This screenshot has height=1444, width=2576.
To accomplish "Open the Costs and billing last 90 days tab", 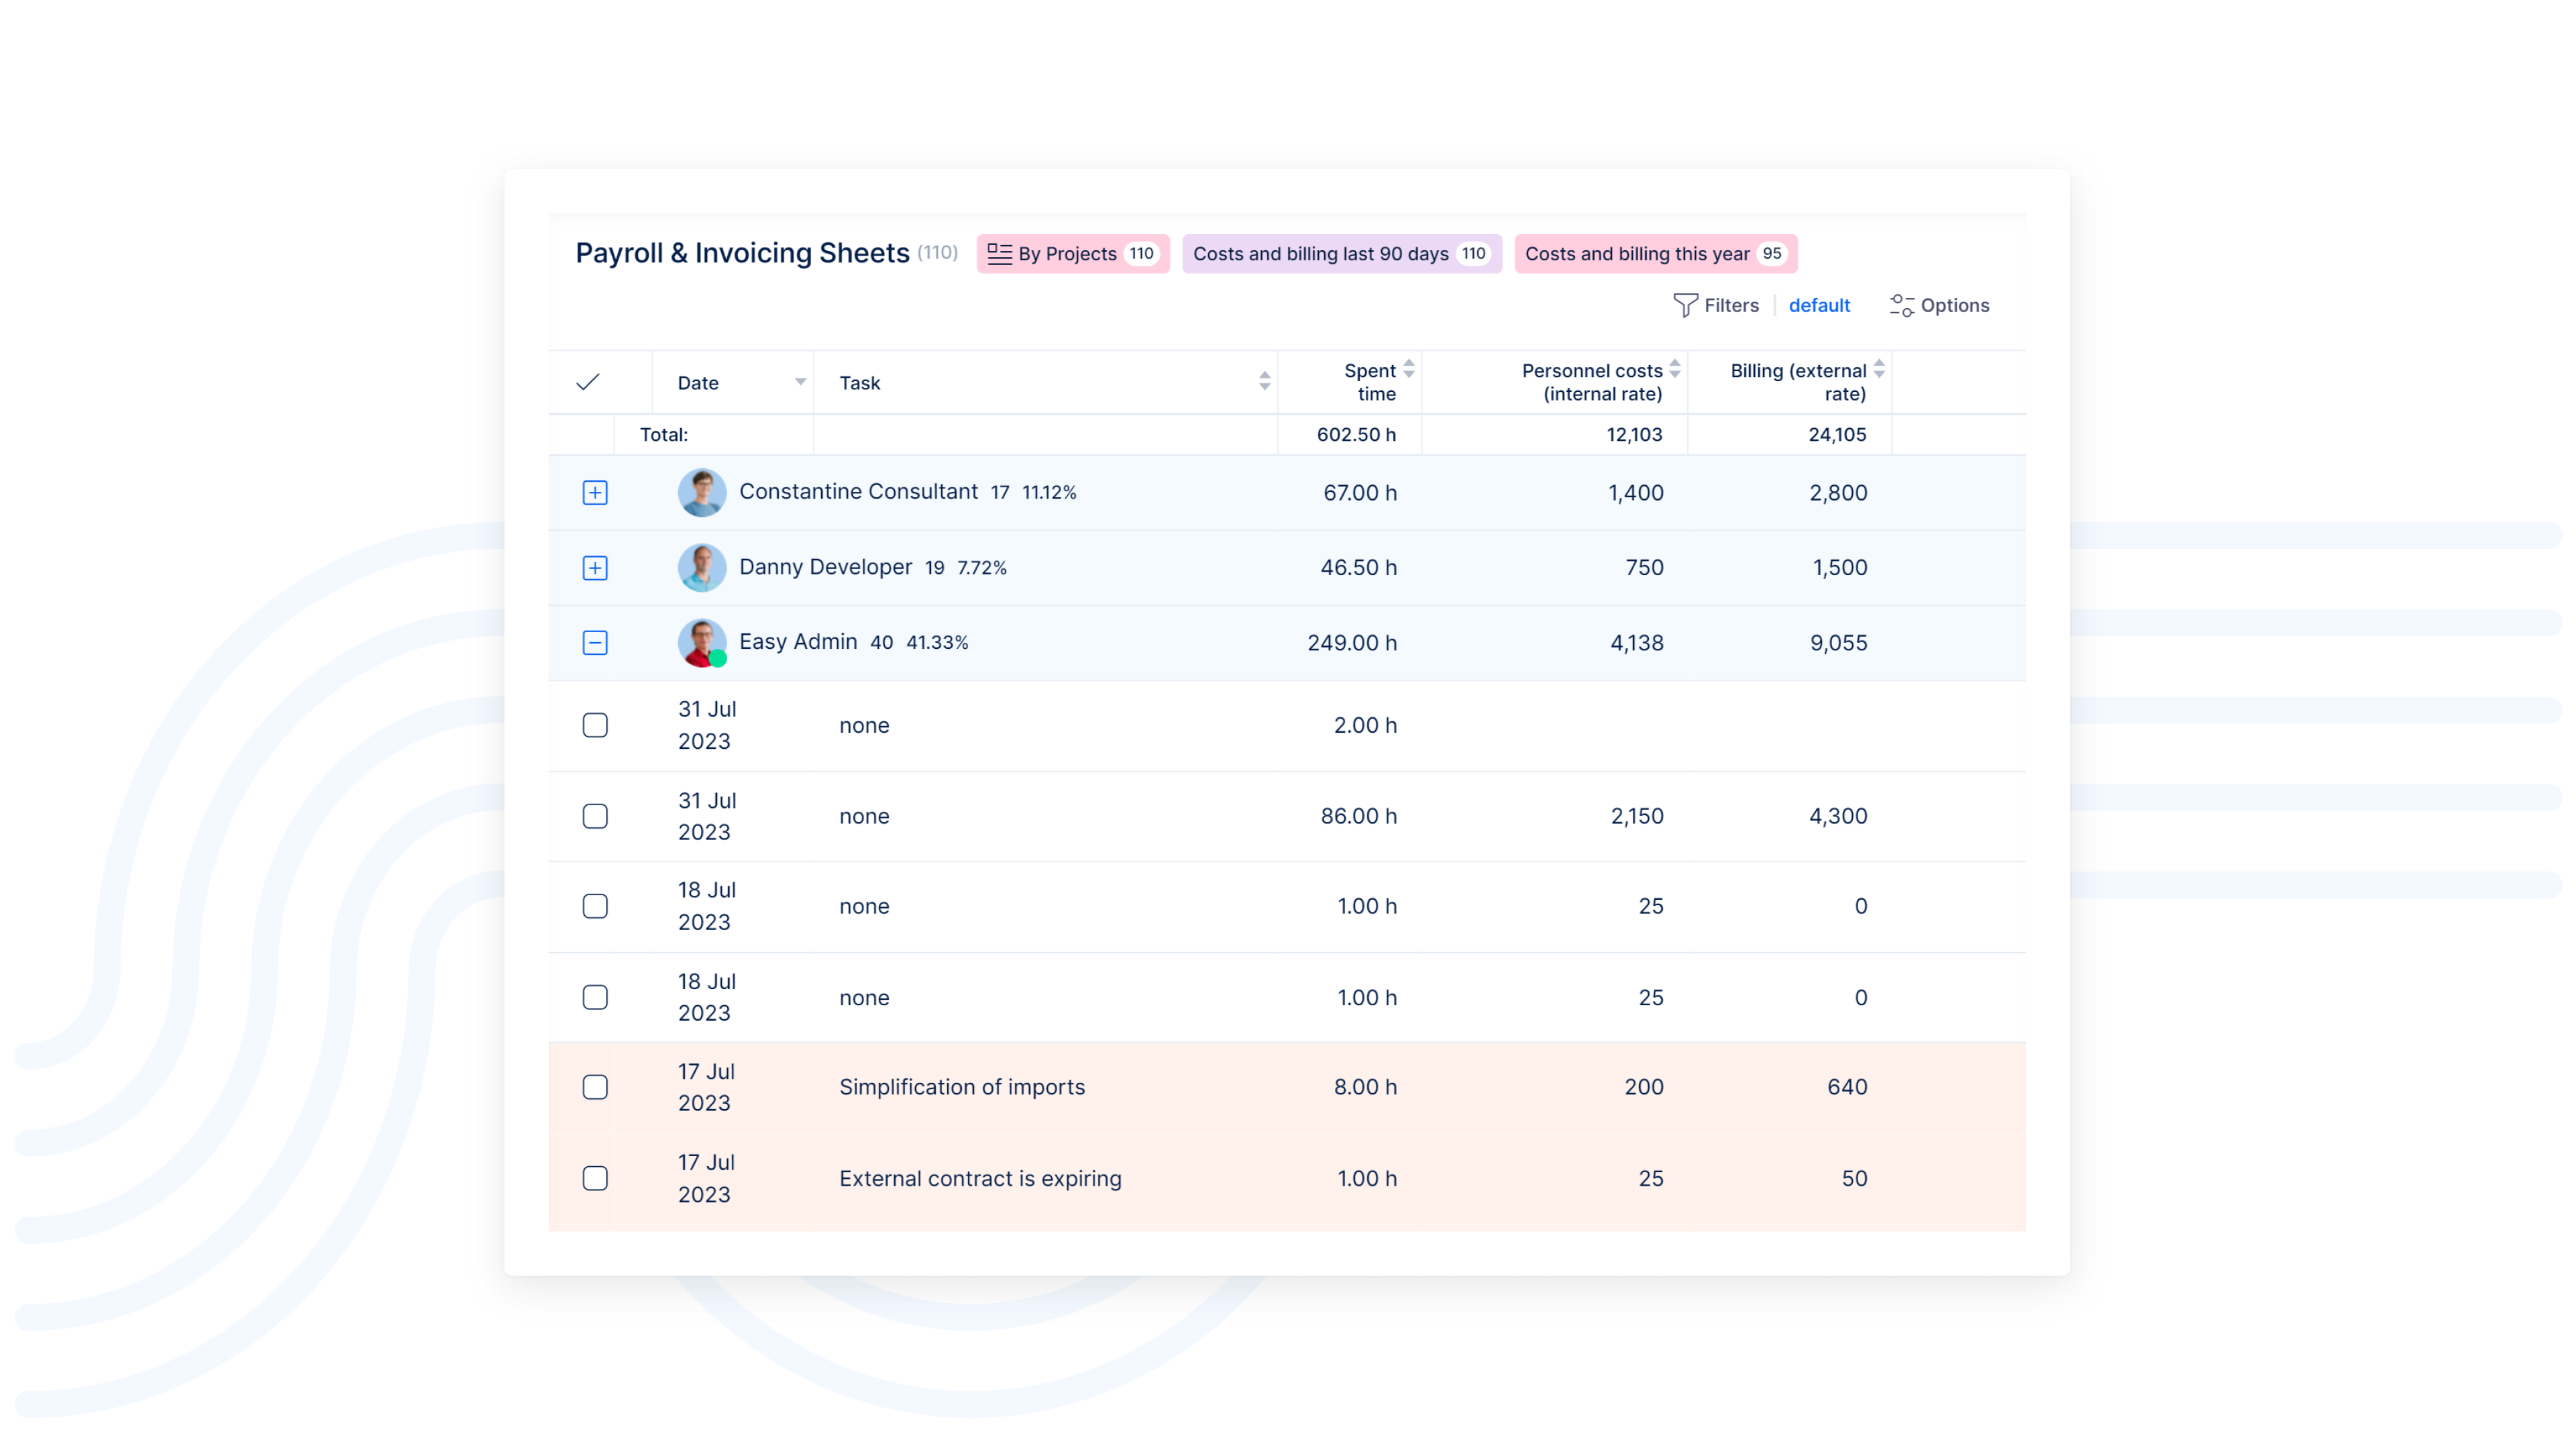I will (1340, 254).
